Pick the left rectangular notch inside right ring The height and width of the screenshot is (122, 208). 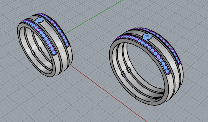coord(123,74)
